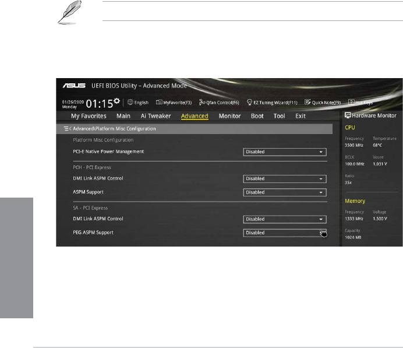Click the 01/26/2009 date text
403x348 pixels.
click(73, 102)
